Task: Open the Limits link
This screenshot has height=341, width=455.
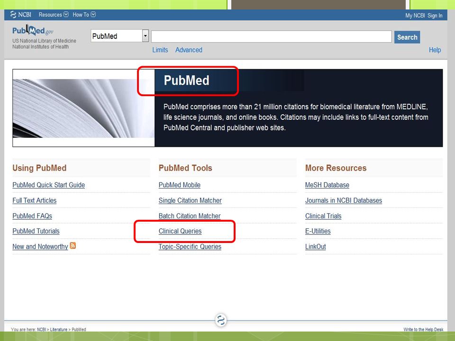Action: coord(160,50)
